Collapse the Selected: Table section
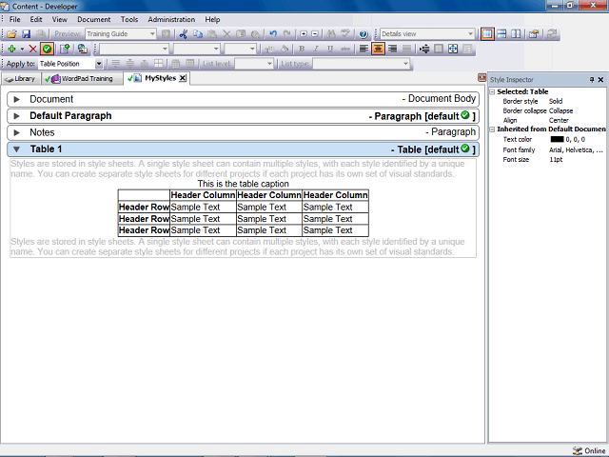 pyautogui.click(x=492, y=92)
